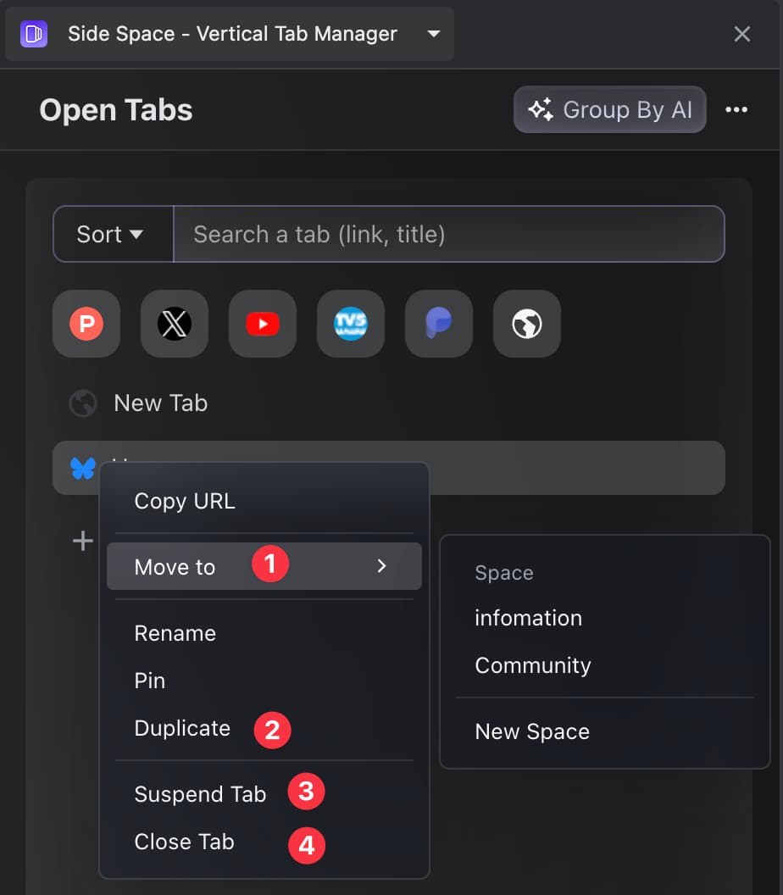The height and width of the screenshot is (895, 783).
Task: Open the Sort dropdown
Action: point(113,234)
